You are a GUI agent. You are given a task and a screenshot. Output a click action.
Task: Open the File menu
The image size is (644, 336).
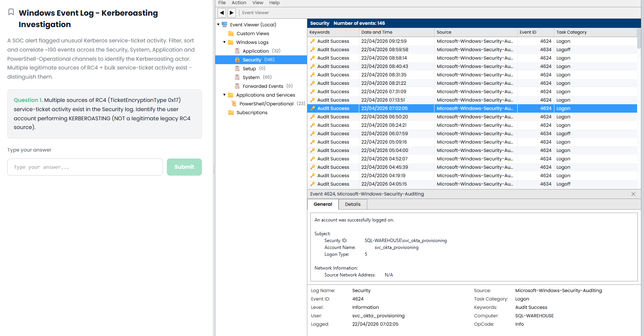pos(222,3)
